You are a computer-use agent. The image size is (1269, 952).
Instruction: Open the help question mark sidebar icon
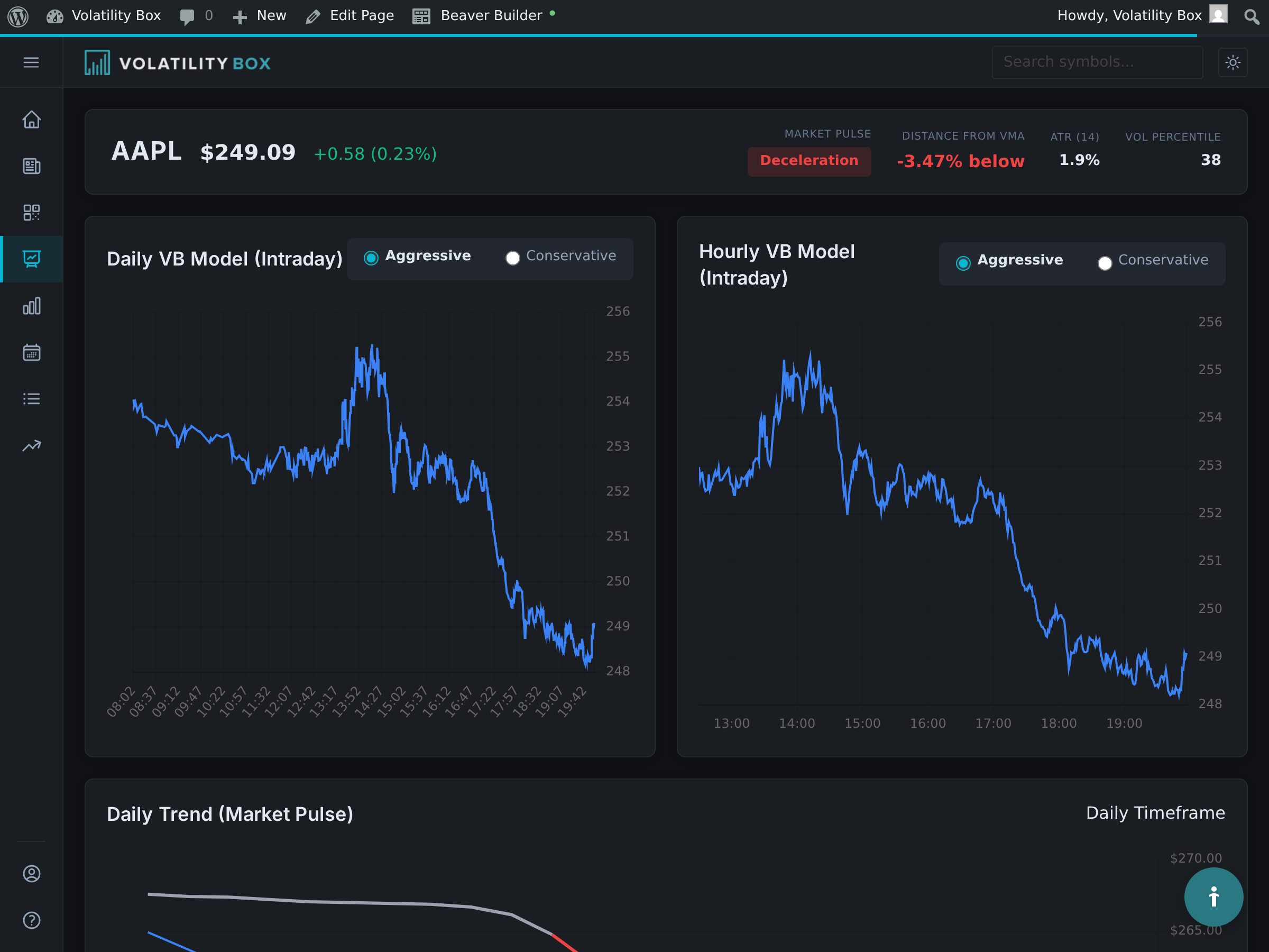32,920
